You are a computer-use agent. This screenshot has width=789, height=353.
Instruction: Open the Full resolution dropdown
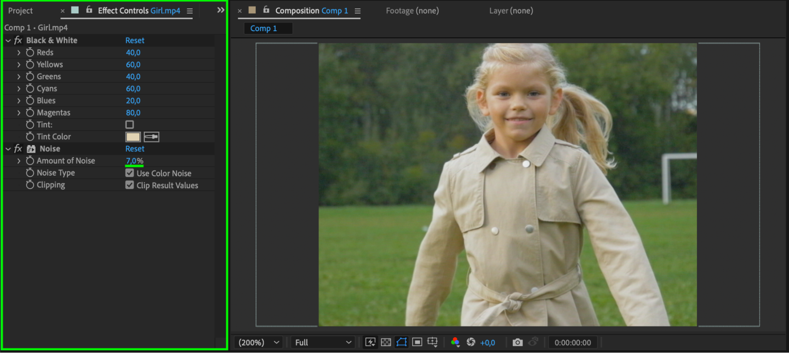tap(322, 342)
